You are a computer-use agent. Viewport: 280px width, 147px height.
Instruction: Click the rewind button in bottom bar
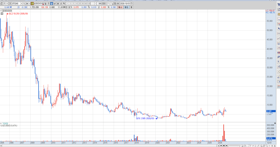coord(221,146)
